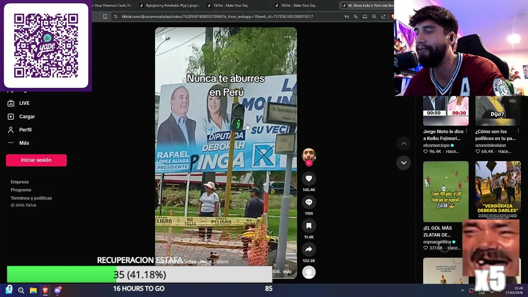528x297 pixels.
Task: Open the creator's avatar beside video
Action: (x=309, y=155)
